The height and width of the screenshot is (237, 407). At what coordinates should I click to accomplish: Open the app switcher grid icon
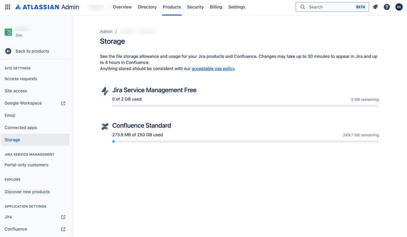8,7
